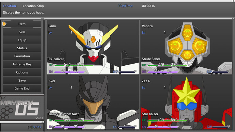This screenshot has height=132, width=235.
Task: Click the 0 Credits display
Action: pos(34,127)
